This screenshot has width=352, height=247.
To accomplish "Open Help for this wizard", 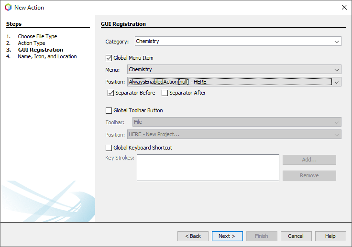I will pyautogui.click(x=330, y=236).
